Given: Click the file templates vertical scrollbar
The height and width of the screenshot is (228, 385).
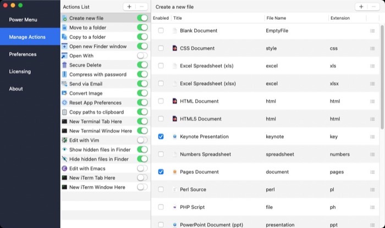Looking at the screenshot, I should [382, 77].
